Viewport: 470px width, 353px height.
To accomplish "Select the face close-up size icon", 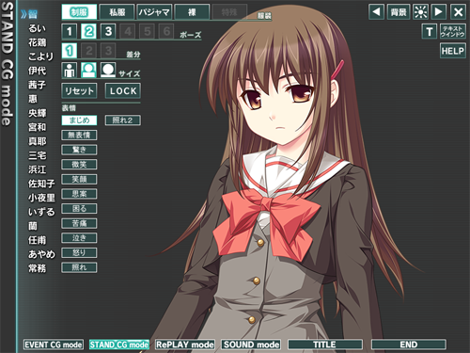I will pyautogui.click(x=108, y=70).
